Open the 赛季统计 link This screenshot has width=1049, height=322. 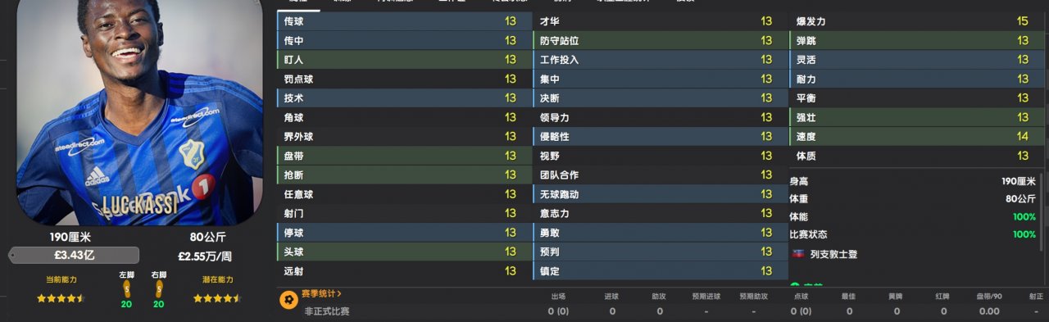click(322, 293)
